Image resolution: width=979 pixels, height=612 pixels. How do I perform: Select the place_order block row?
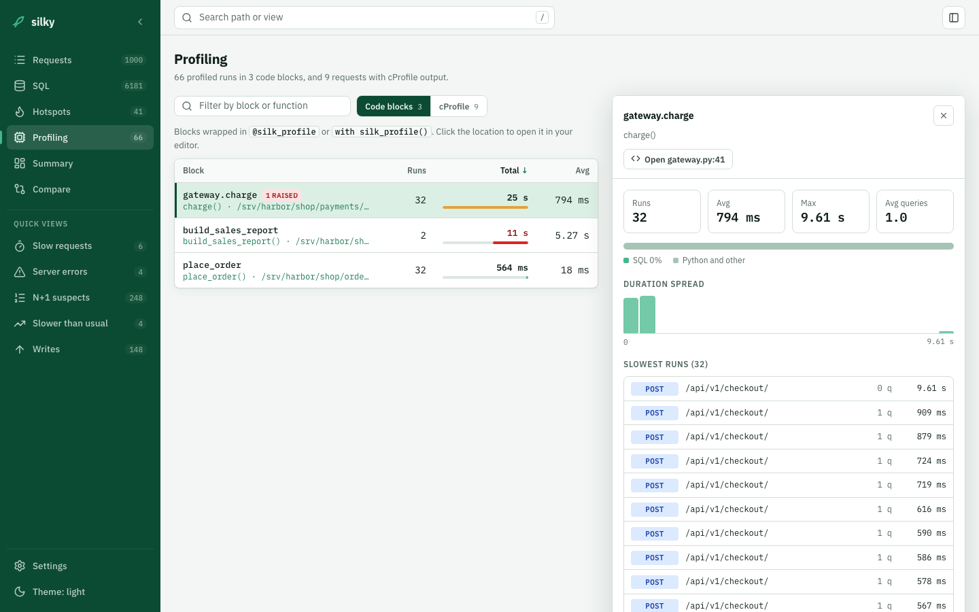tap(386, 271)
